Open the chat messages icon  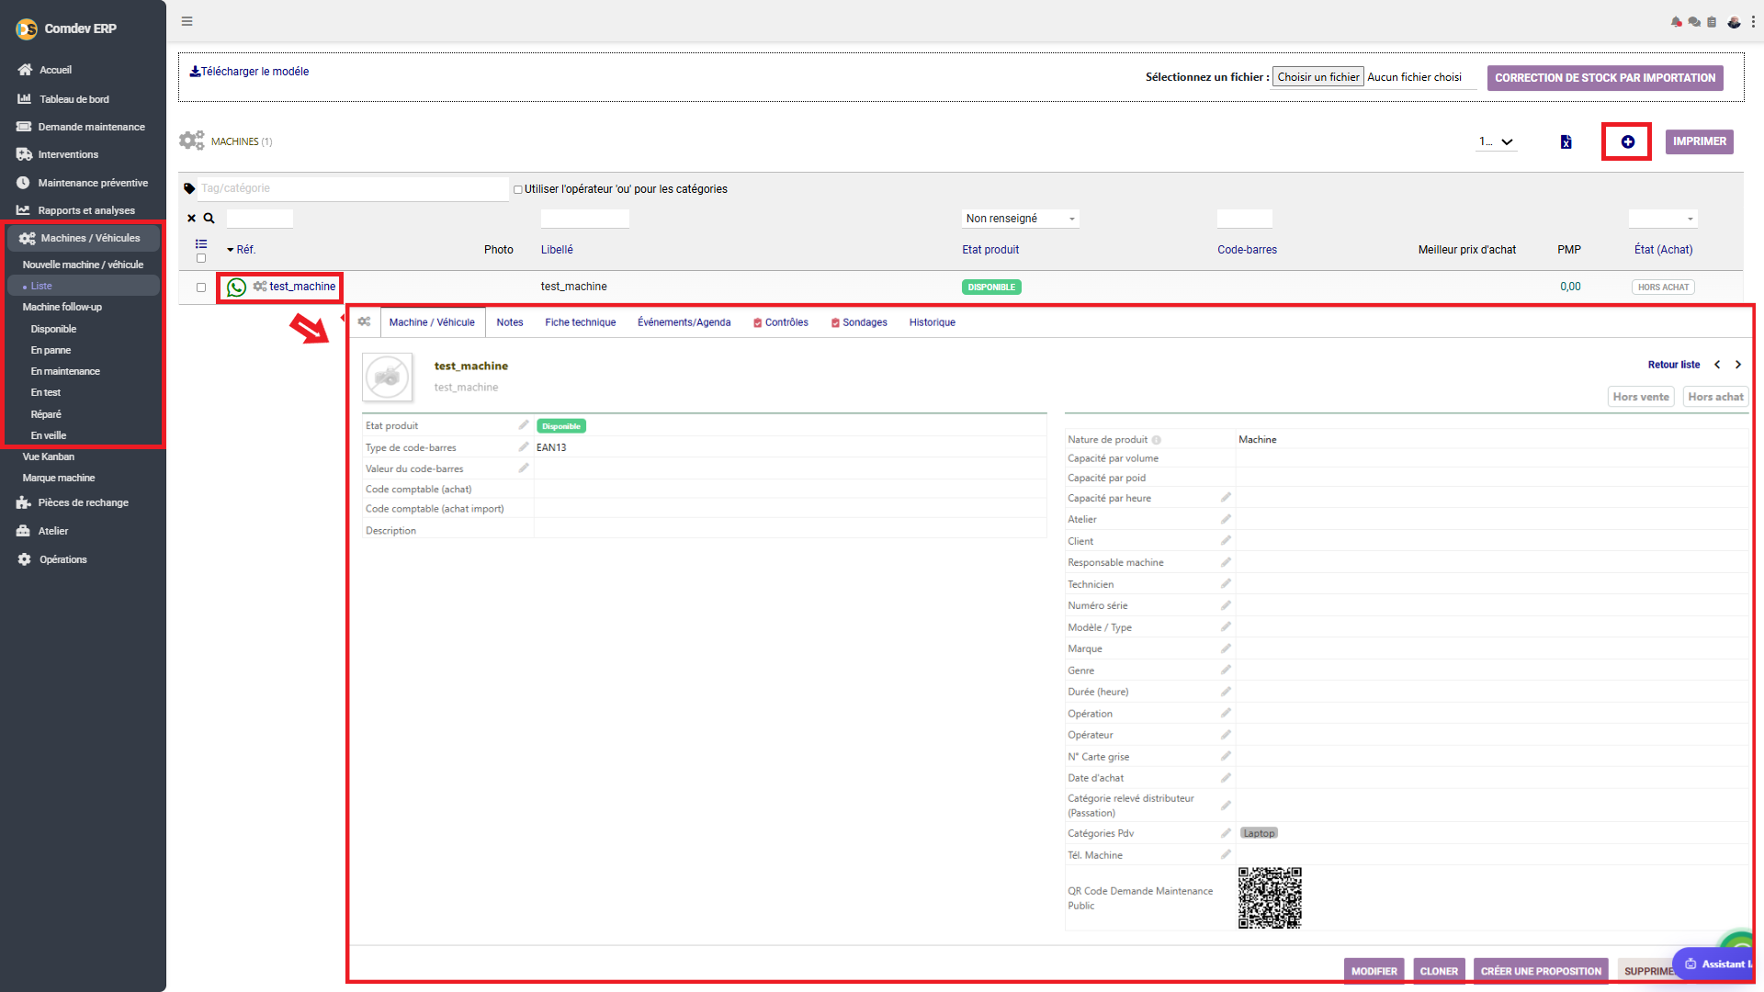tap(1694, 22)
